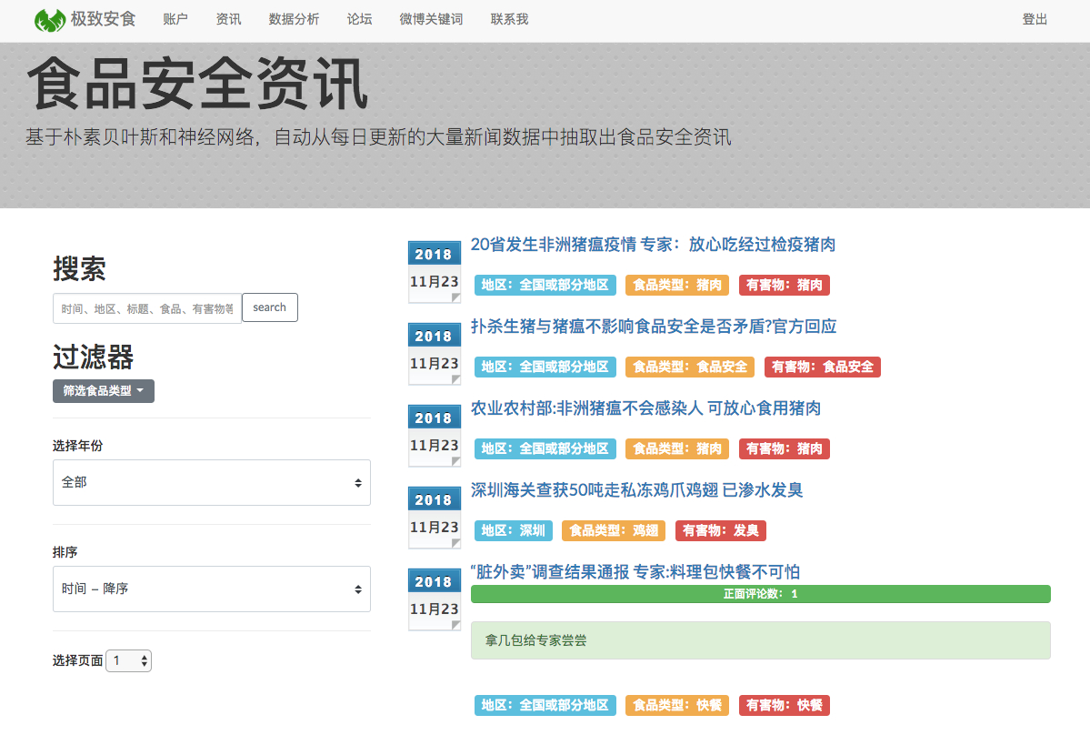Click 有害物：猪肉 tag under 20省 article
The image size is (1090, 735).
785,285
